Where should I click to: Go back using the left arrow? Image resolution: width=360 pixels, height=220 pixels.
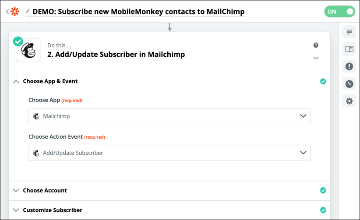pos(7,11)
